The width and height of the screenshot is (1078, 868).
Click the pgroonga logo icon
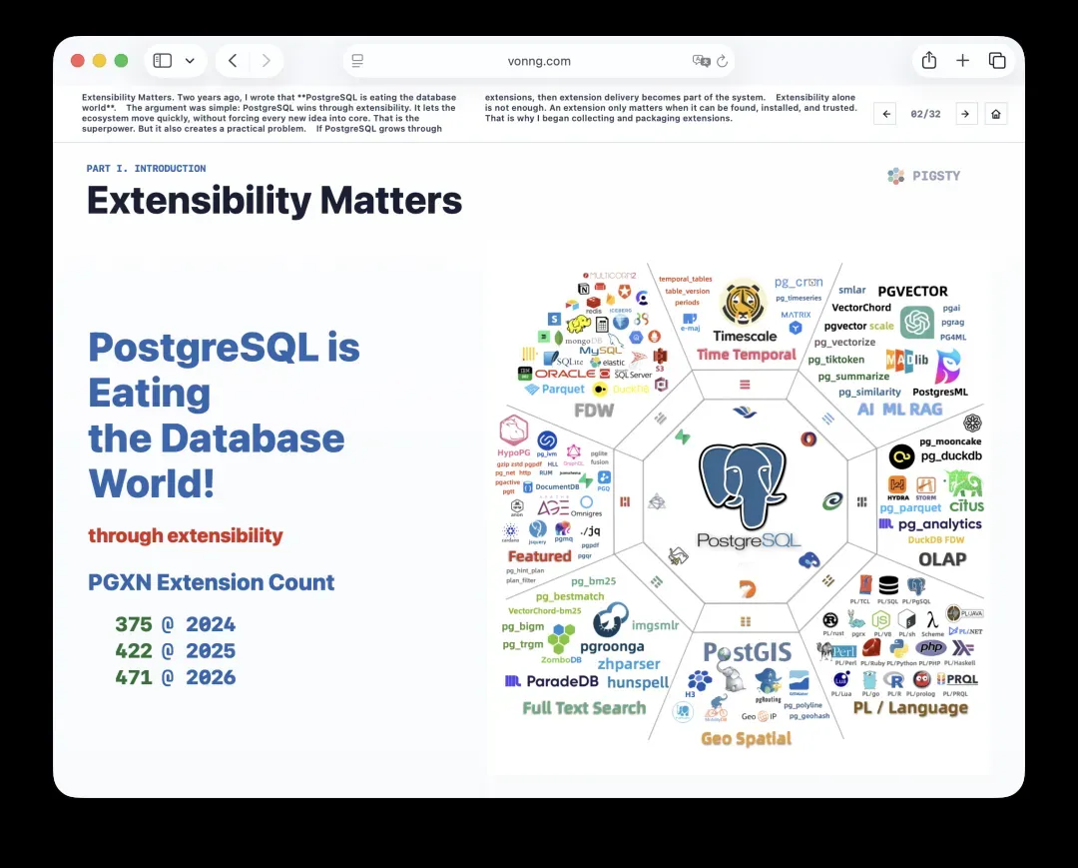click(610, 619)
